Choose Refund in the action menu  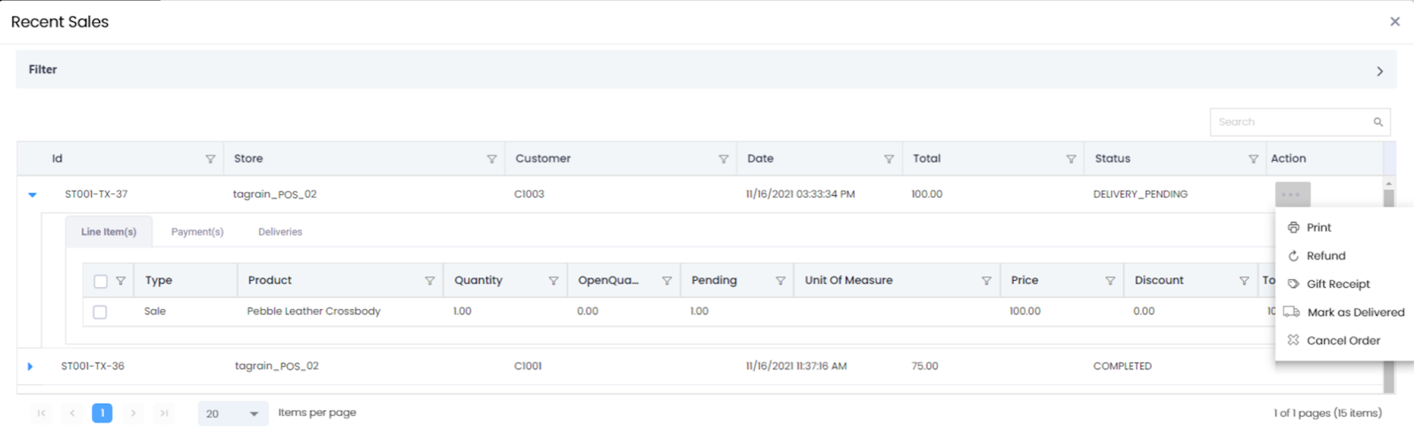point(1326,255)
